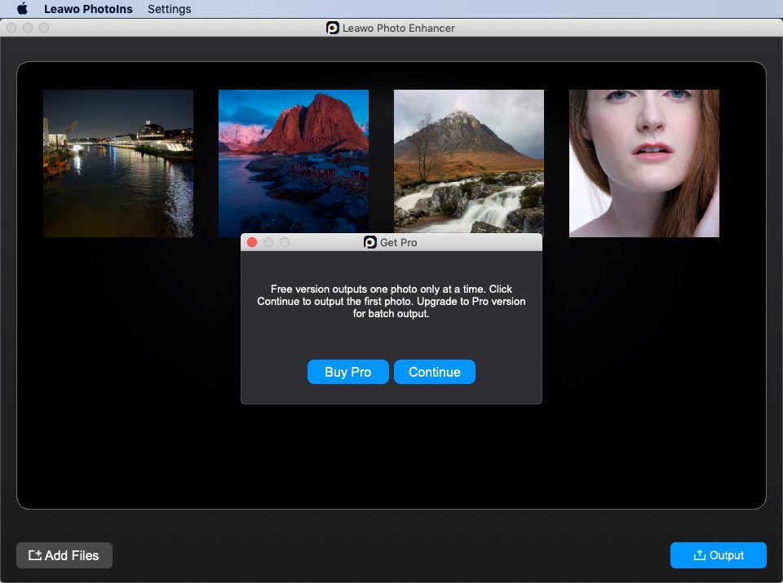
Task: Click the Leawo logo in Get Pro title bar
Action: pos(370,242)
